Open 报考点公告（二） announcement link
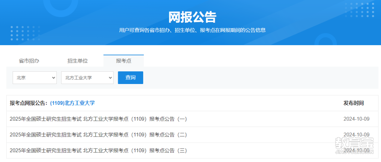This screenshot has height=162, width=381. 98,135
